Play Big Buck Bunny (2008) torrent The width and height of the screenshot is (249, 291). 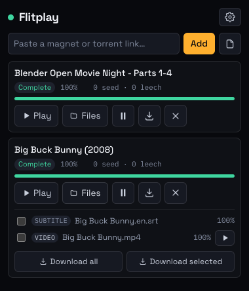(x=36, y=193)
